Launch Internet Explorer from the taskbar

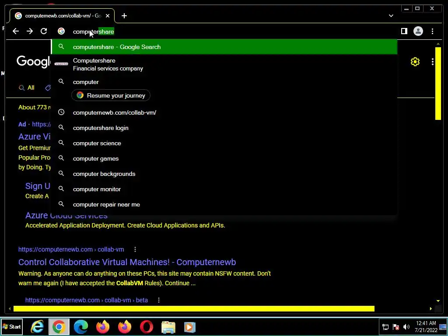(x=37, y=327)
